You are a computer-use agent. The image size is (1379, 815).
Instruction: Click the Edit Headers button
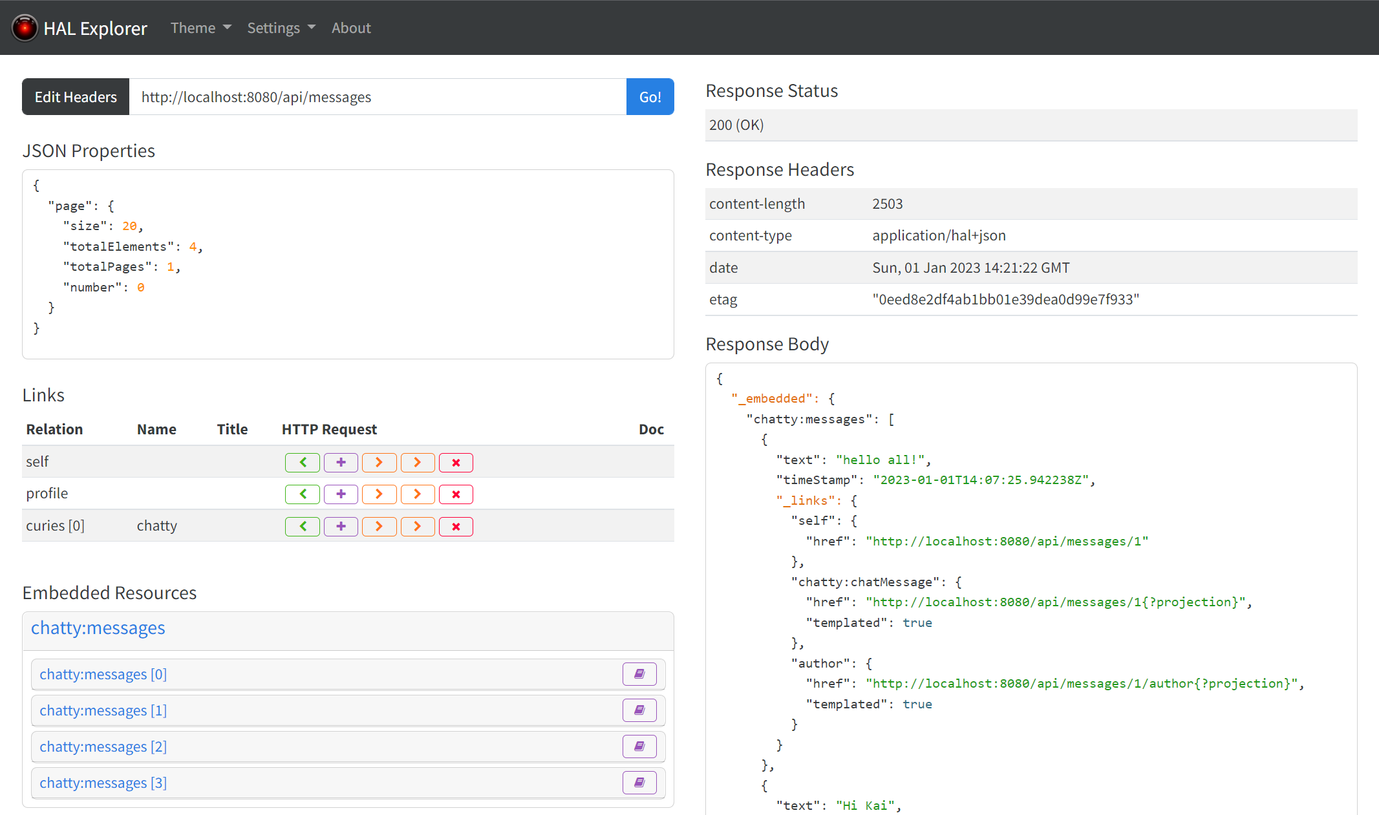[76, 97]
